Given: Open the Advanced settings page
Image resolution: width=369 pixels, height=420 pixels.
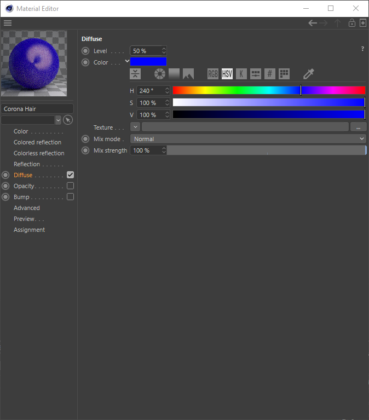Looking at the screenshot, I should pyautogui.click(x=27, y=208).
